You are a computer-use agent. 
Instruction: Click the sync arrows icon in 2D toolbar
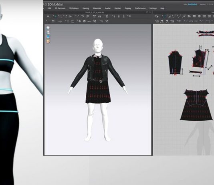pos(157,16)
